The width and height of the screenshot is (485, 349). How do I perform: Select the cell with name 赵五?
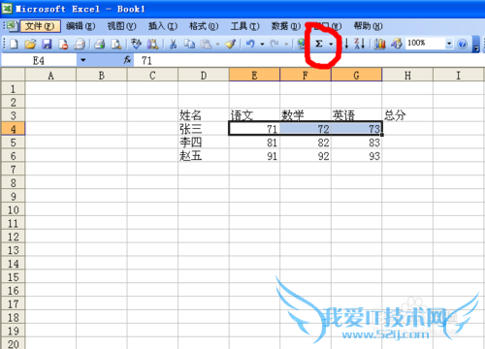[204, 156]
